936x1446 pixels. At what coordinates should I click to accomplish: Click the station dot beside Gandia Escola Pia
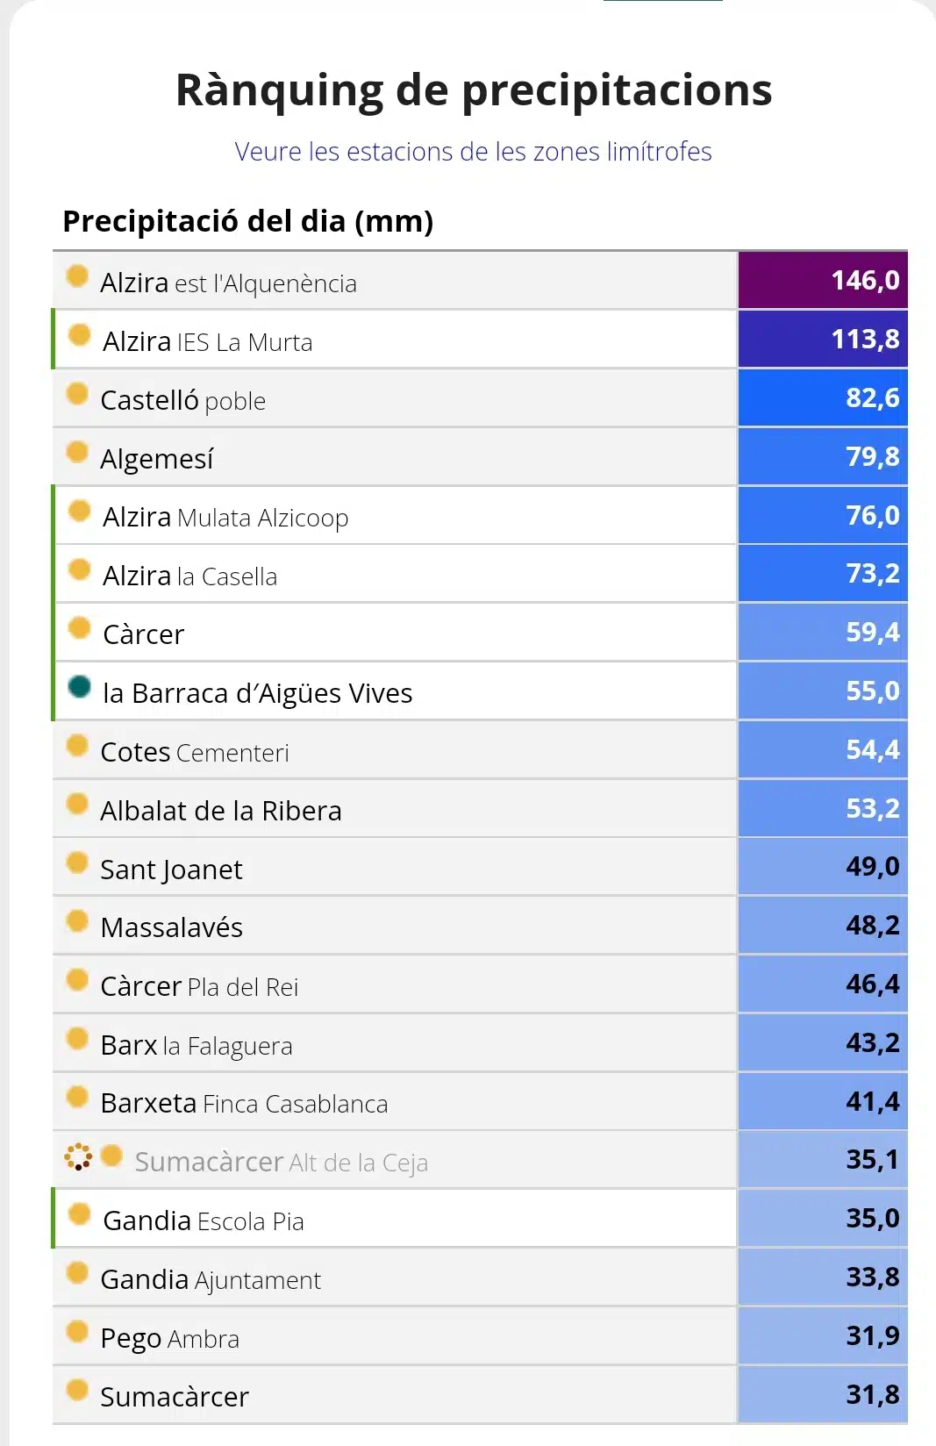[x=79, y=1213]
